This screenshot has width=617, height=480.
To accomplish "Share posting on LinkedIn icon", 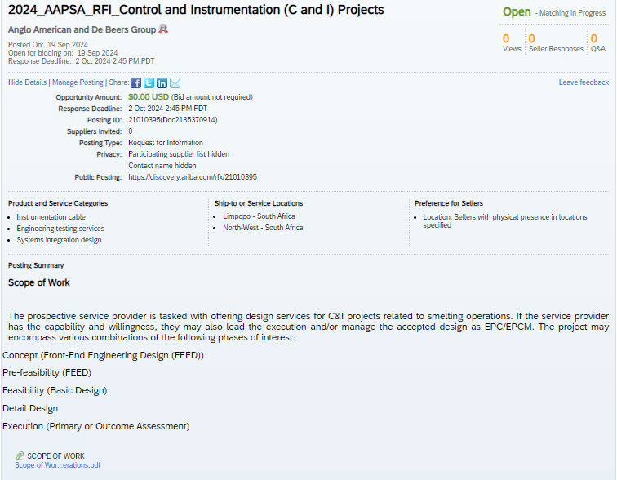I will pyautogui.click(x=162, y=82).
